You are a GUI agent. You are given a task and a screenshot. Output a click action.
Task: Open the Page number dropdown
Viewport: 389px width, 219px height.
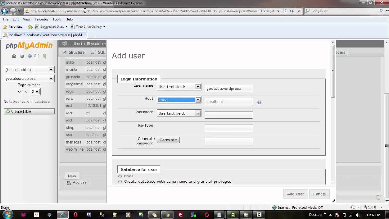[x=35, y=92]
